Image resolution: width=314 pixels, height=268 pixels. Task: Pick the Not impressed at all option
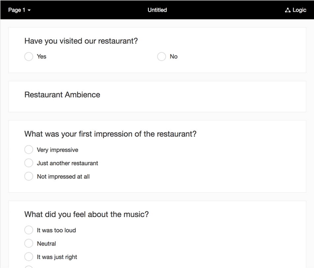[x=29, y=176]
